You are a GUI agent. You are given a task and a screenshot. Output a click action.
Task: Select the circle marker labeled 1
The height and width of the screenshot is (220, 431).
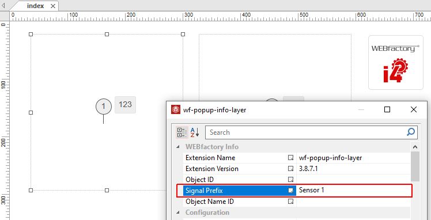[103, 107]
